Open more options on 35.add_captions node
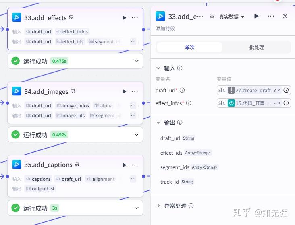The width and height of the screenshot is (295, 225). [135, 165]
